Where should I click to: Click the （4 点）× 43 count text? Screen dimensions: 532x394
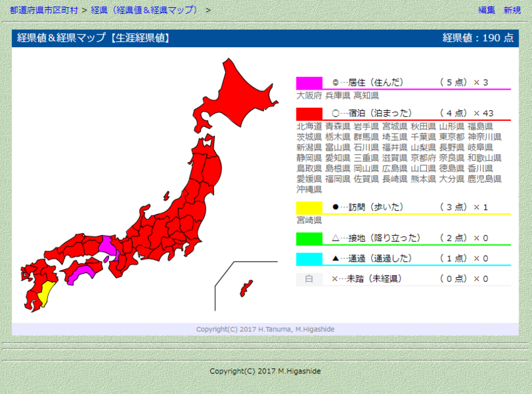(x=466, y=113)
